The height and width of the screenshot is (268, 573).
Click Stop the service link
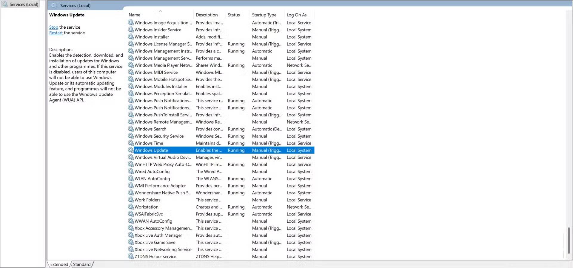[54, 27]
